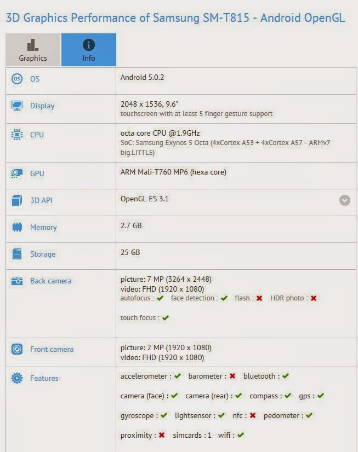Screen dimensions: 358x452
Task: Click ARM Mali-T760 MP6 (hexa core) text
Action: pos(173,172)
